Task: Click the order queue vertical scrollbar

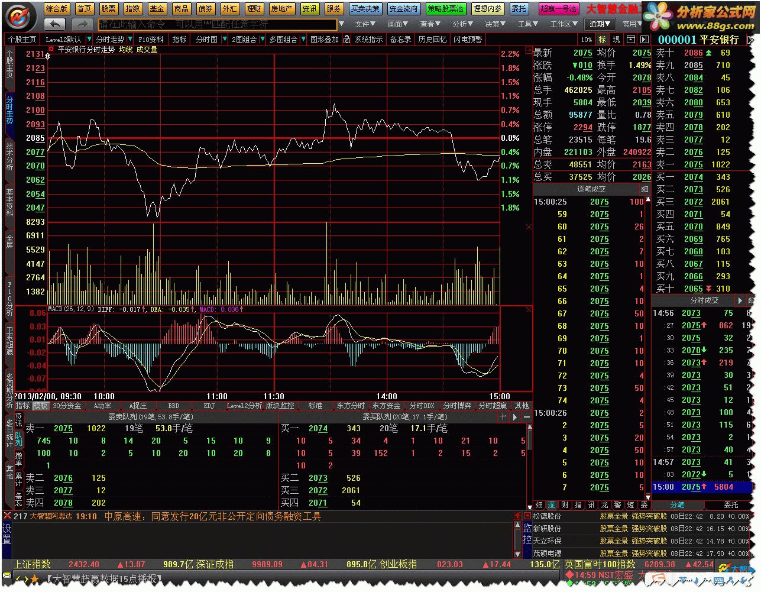Action: tap(530, 466)
